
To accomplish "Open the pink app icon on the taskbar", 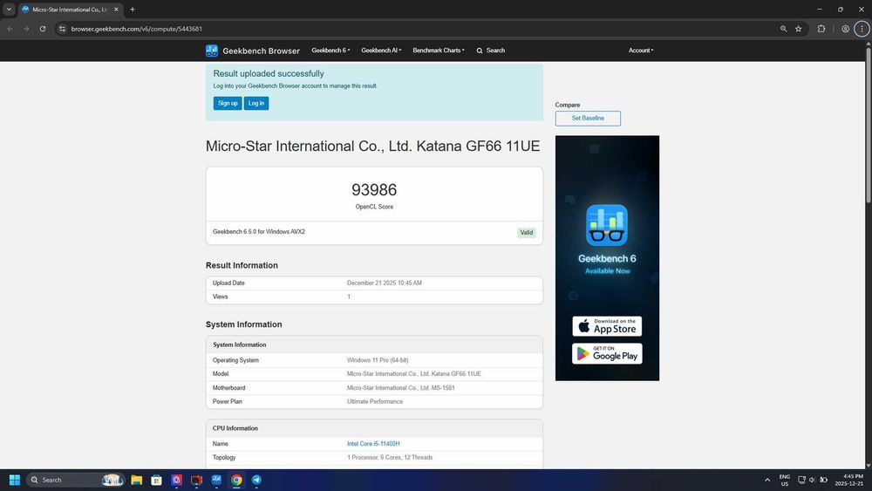I will click(176, 480).
